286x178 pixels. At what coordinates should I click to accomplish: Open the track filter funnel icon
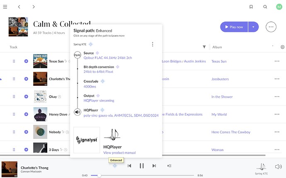204,47
